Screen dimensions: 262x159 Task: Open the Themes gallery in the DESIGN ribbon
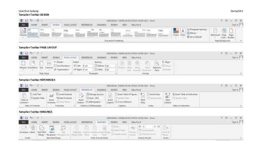tap(23, 32)
